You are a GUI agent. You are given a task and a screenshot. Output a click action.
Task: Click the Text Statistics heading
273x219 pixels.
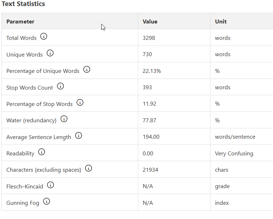click(x=23, y=4)
